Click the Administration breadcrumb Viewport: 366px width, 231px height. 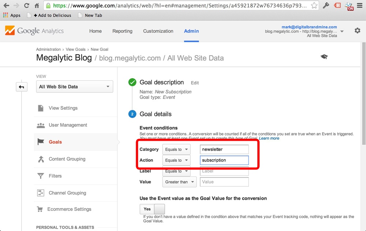pyautogui.click(x=48, y=49)
